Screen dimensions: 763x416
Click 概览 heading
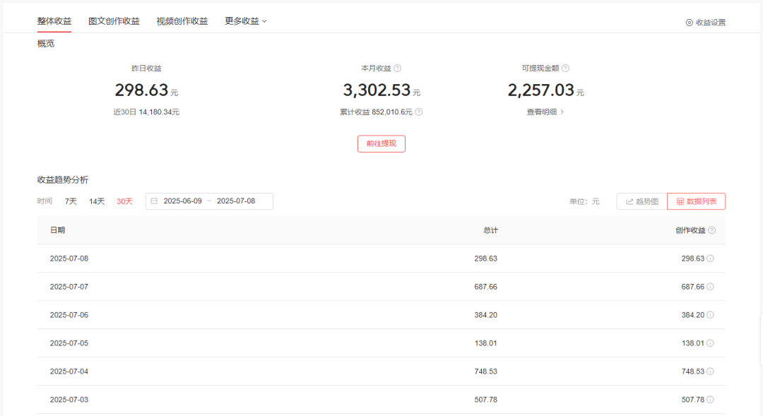pyautogui.click(x=46, y=44)
